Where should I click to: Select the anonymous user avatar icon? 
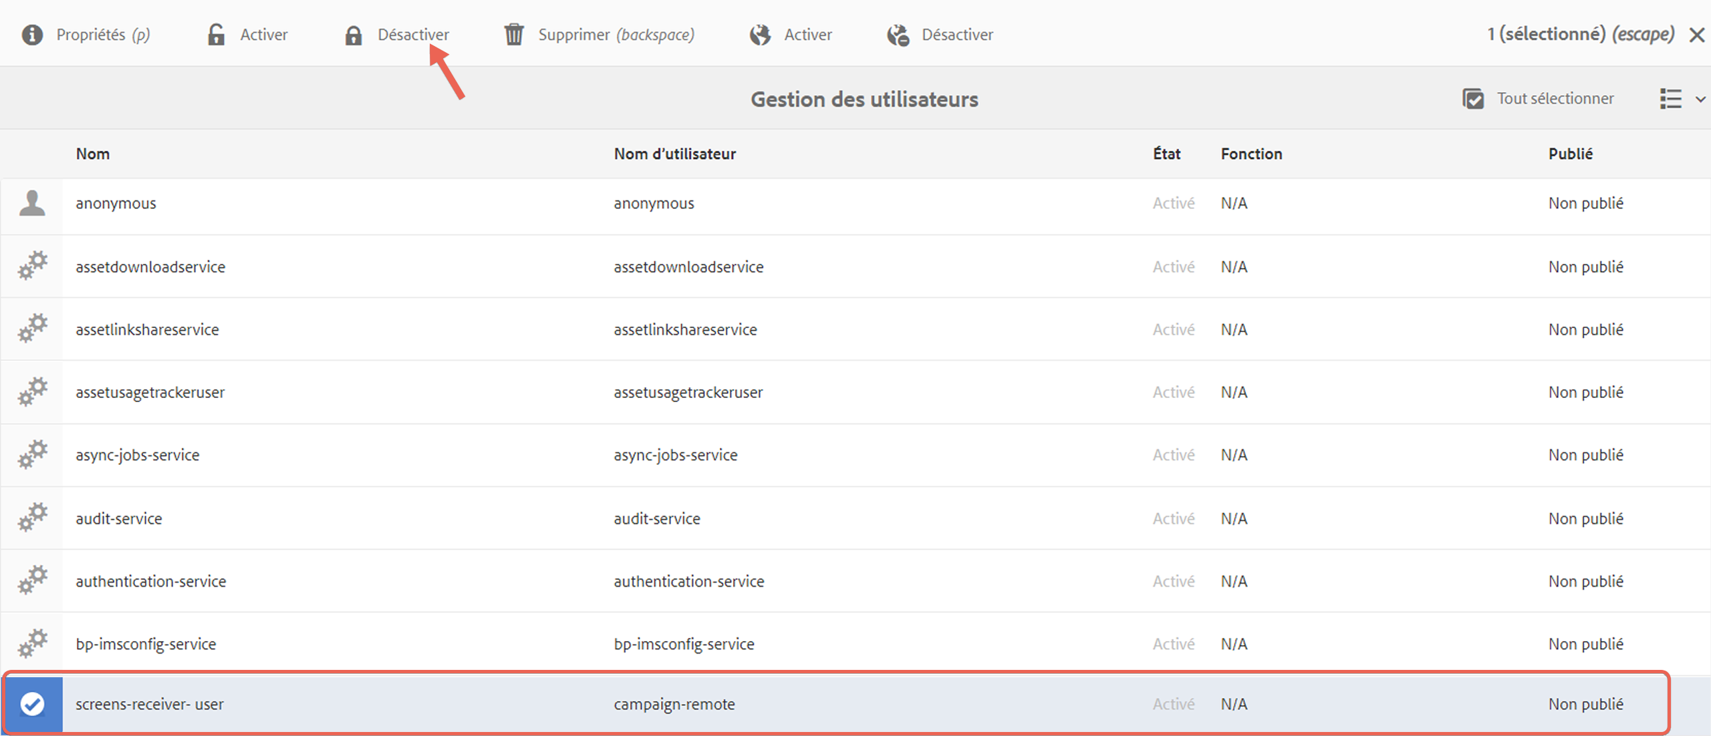(x=32, y=203)
